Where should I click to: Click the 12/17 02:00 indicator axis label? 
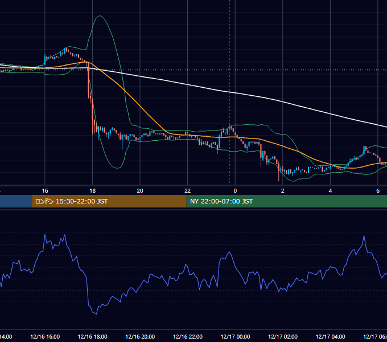pyautogui.click(x=283, y=336)
